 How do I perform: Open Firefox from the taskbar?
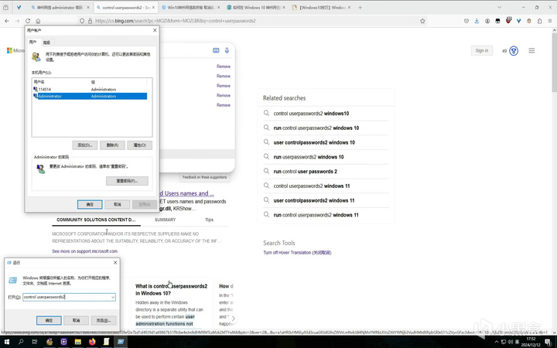(x=92, y=342)
